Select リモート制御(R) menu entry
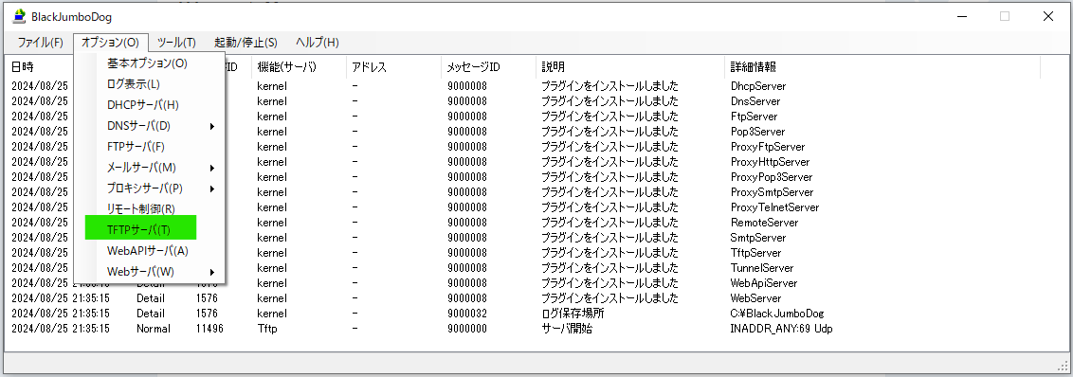 click(x=150, y=208)
